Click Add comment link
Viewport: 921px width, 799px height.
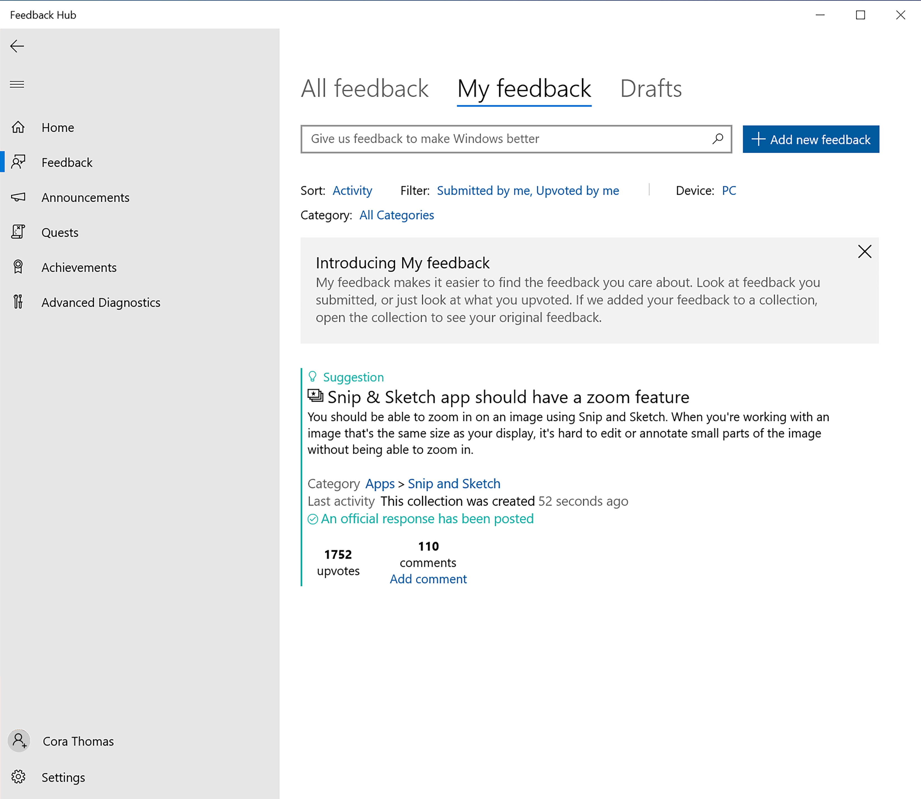(428, 579)
